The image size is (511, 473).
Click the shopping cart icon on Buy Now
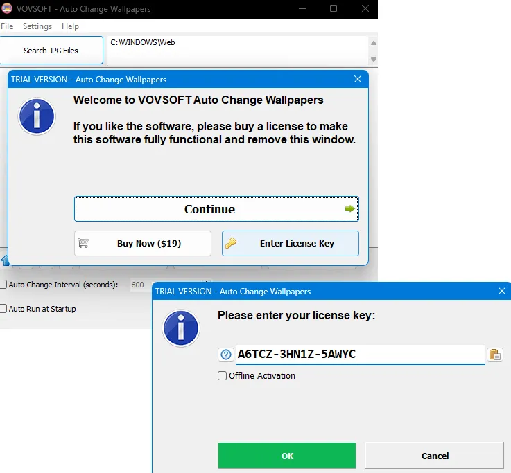coord(84,243)
